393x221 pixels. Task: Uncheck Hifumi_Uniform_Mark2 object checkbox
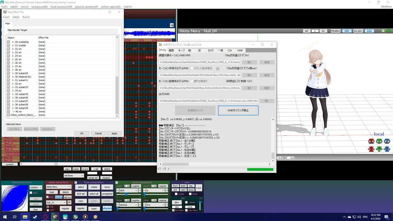(x=8, y=115)
